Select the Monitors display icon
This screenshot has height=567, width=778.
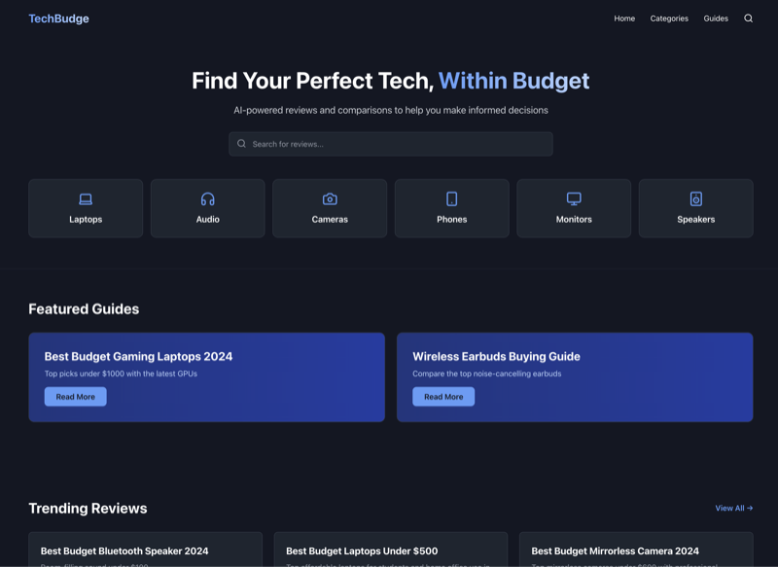[574, 198]
